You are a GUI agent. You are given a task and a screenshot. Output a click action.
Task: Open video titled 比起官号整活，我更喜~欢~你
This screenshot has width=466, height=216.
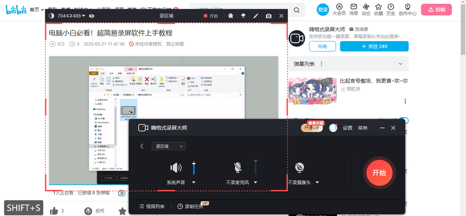coord(374,81)
